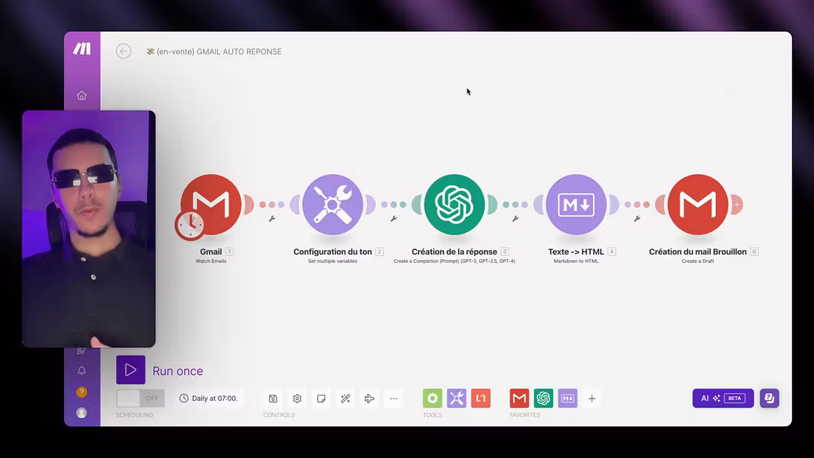Open notifications bell in the sidebar
814x458 pixels.
click(81, 371)
